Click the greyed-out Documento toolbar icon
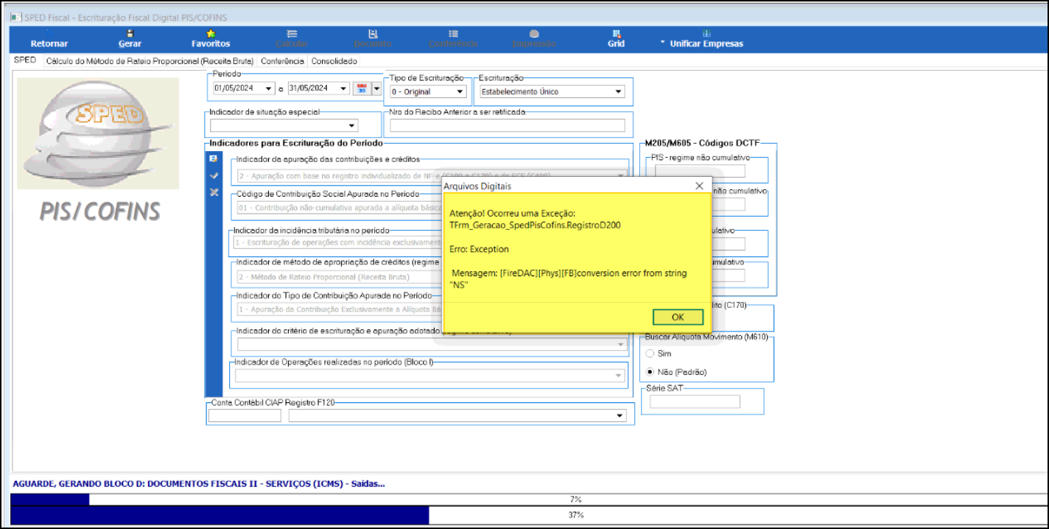 click(373, 33)
